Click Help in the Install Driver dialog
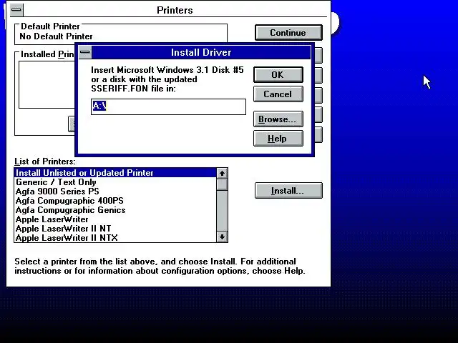This screenshot has height=343, width=458. click(278, 138)
